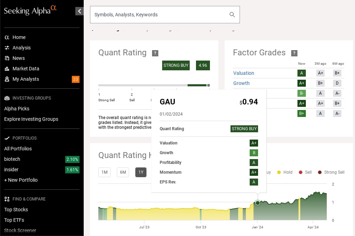Add a new portfolio via + New Portfolio
Viewport: 355px width, 236px height.
21,180
